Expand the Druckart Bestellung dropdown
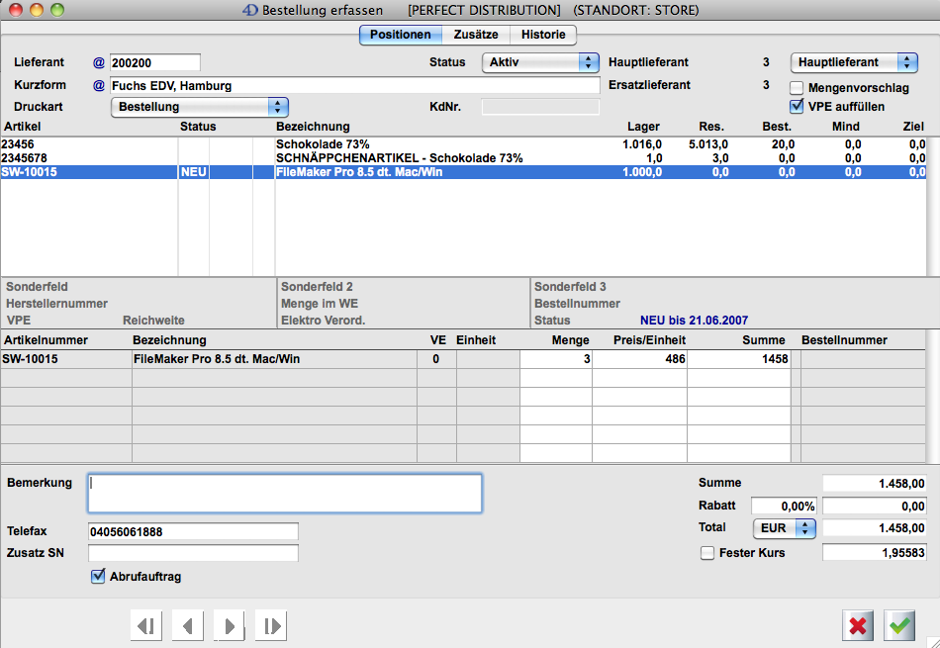 pyautogui.click(x=199, y=107)
